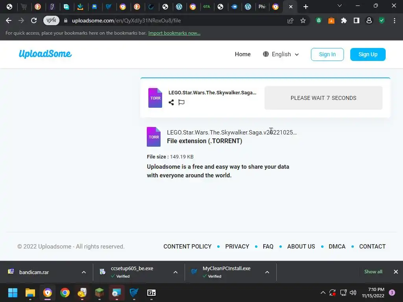
Task: Report the file using the flag icon
Action: click(181, 103)
